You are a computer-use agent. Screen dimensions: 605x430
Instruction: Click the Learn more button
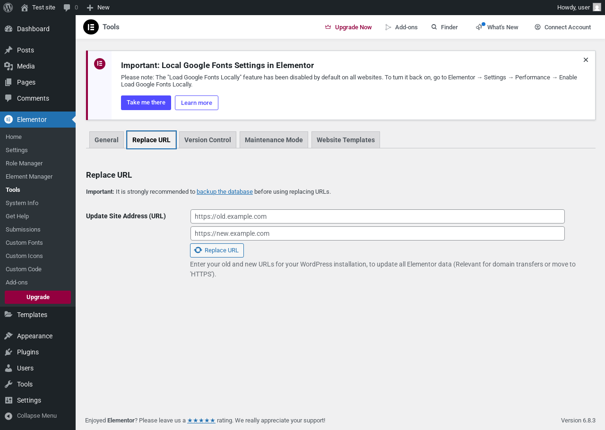click(197, 103)
